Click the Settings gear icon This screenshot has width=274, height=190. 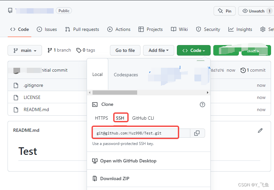pyautogui.click(x=263, y=29)
